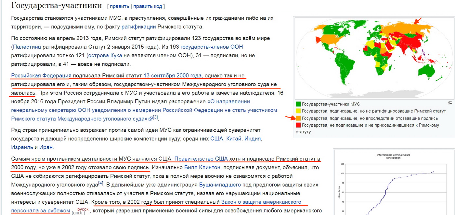Click the red legend swatch for non-signatory states
The height and width of the screenshot is (215, 455).
pos(298,125)
